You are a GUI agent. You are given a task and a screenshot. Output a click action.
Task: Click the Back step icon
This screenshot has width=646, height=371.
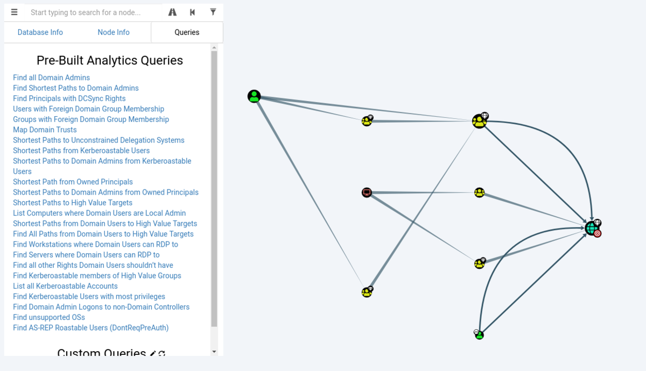pos(192,12)
